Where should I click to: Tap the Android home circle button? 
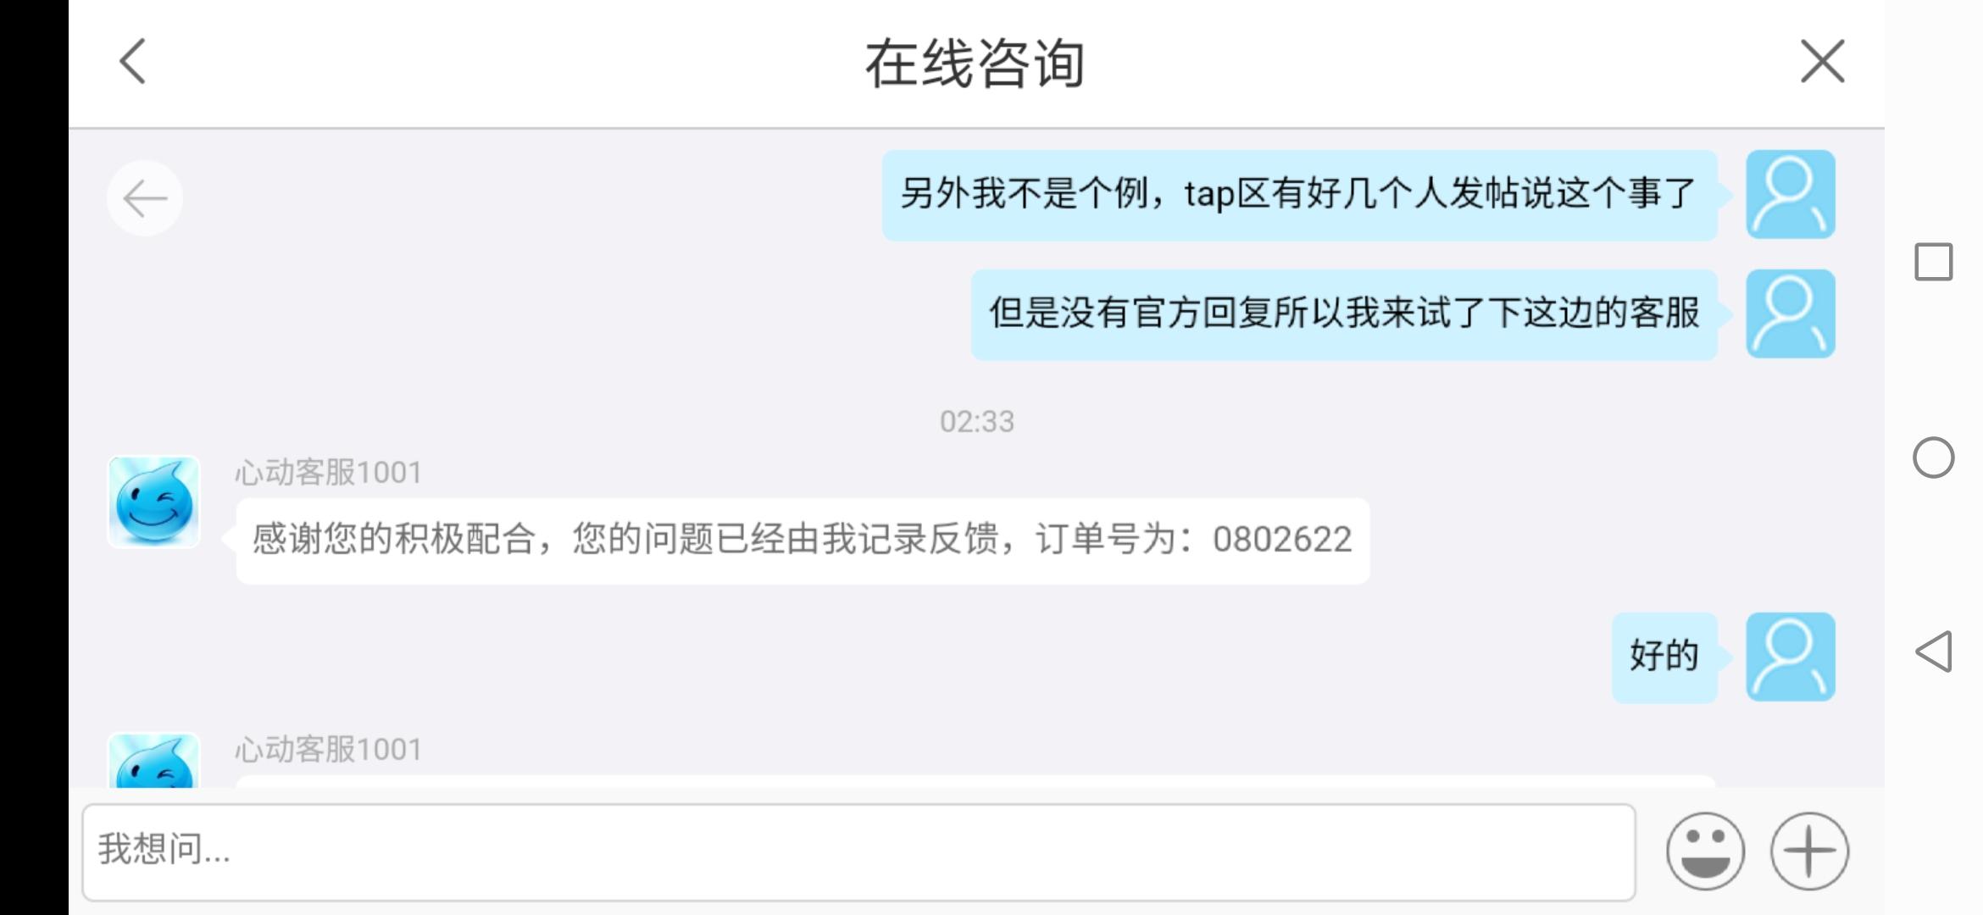[1934, 457]
